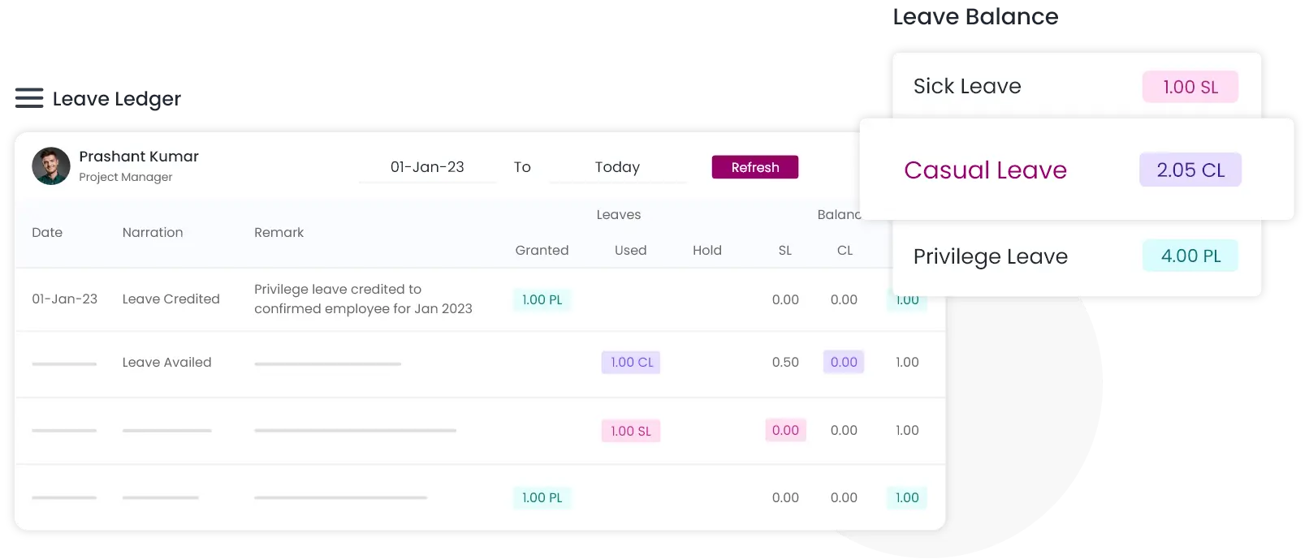The width and height of the screenshot is (1309, 559).
Task: Click the 1.00 SL used leave badge
Action: click(x=631, y=431)
